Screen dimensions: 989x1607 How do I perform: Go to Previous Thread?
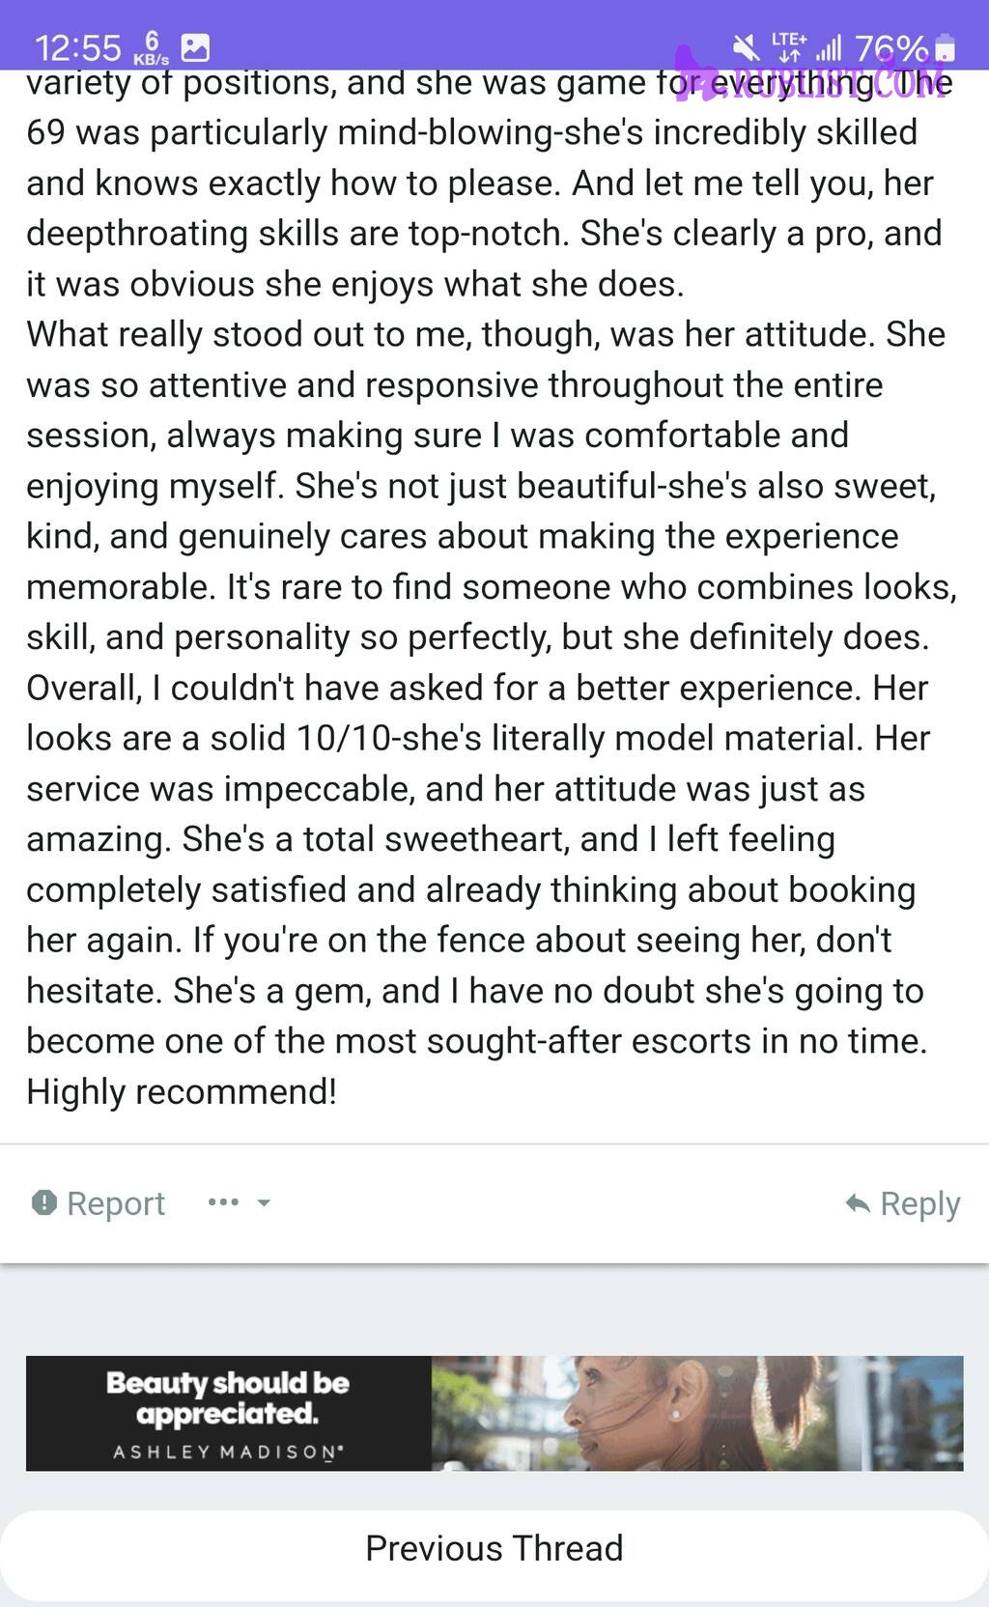point(494,1548)
